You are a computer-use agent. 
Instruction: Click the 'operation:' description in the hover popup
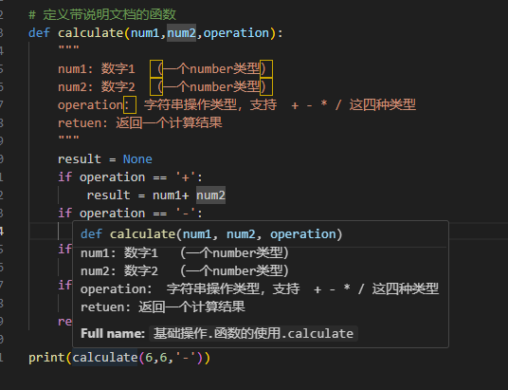[x=260, y=288]
